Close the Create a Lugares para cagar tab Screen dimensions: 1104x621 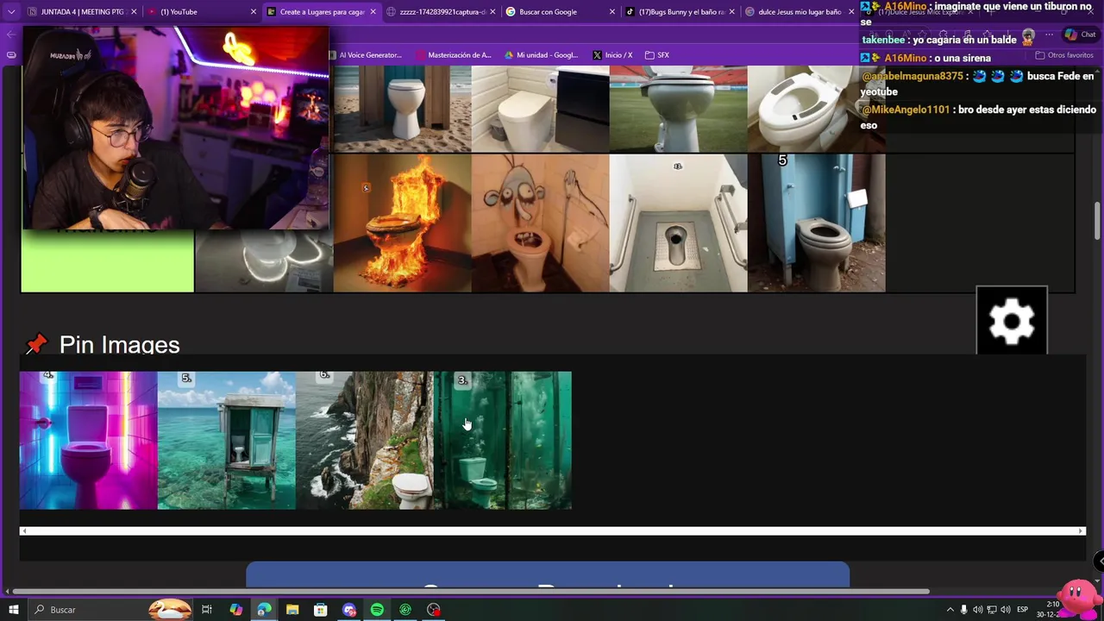[x=373, y=12]
